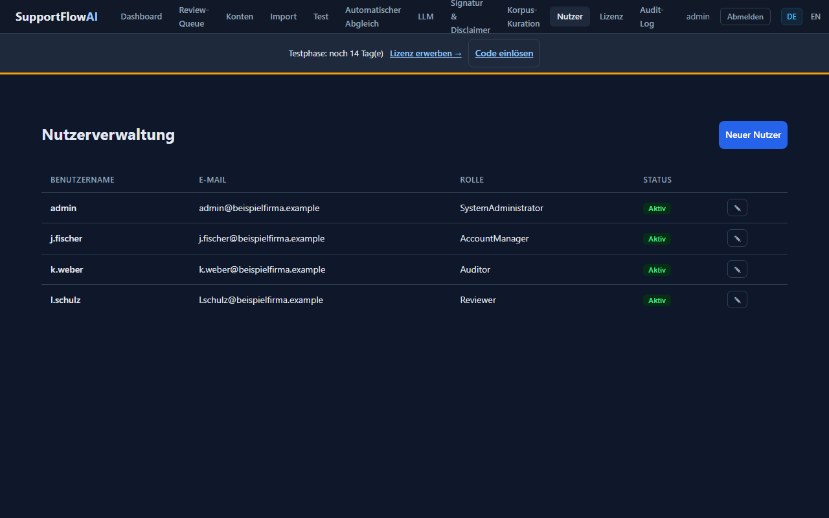Click pencil icon for l.schulz row

click(x=737, y=300)
